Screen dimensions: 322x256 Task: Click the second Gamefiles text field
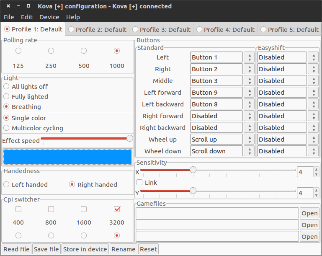[217, 225]
